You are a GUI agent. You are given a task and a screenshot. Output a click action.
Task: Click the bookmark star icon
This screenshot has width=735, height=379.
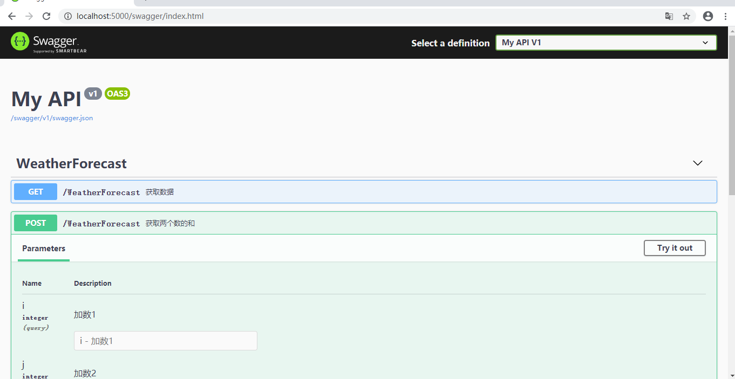pos(686,16)
